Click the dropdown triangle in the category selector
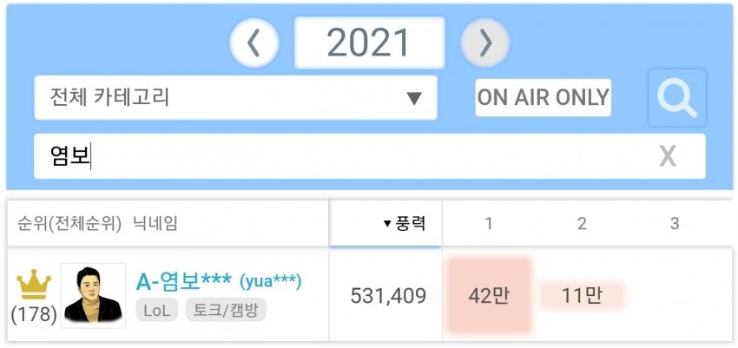Image resolution: width=738 pixels, height=348 pixels. 414,98
